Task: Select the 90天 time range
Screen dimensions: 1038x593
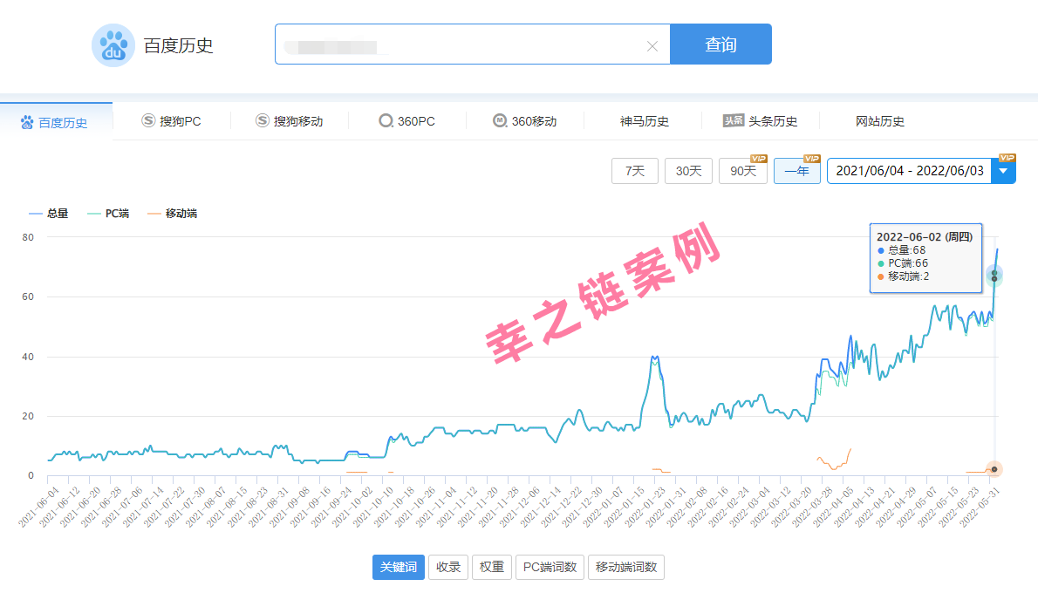Action: point(743,171)
